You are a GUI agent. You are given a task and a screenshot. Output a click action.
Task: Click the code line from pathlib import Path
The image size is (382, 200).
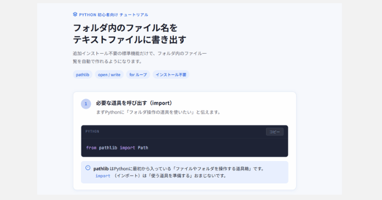click(x=117, y=147)
